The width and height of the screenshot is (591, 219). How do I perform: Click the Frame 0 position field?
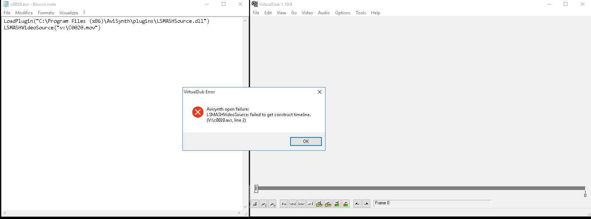(432, 203)
